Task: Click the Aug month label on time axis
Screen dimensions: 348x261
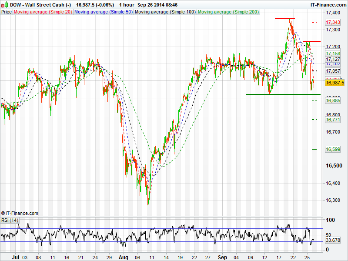Action: coord(124,258)
